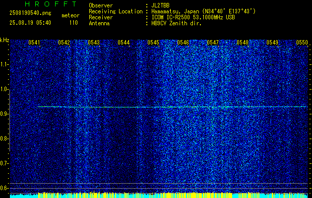
Task: Click the 0549 time marker
Action: point(272,43)
